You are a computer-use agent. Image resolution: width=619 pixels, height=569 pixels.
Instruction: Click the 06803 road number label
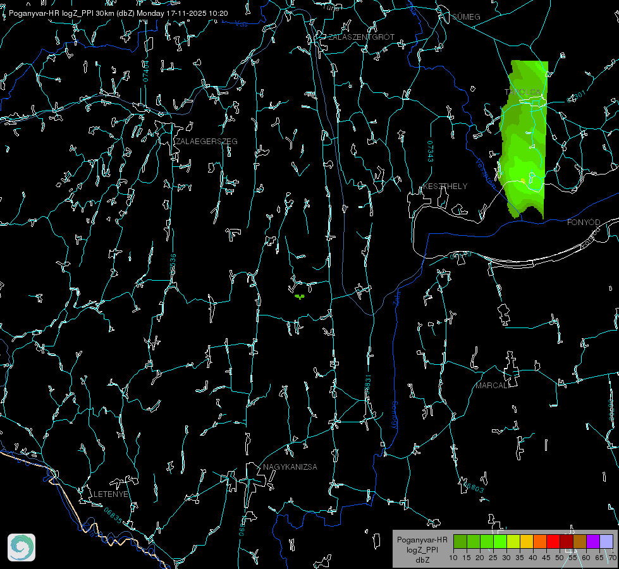472,486
